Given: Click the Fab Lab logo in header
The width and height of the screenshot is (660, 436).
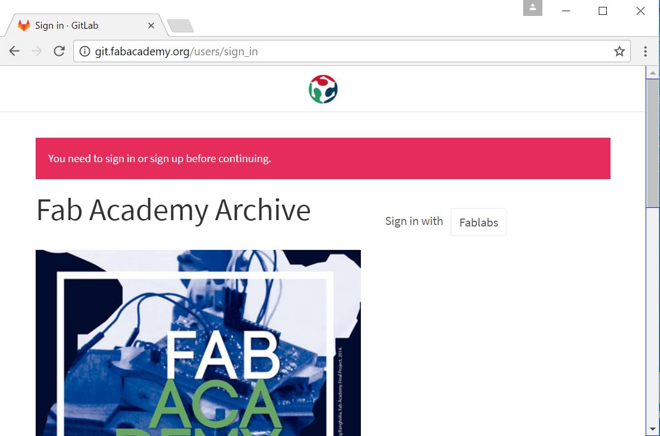Looking at the screenshot, I should pyautogui.click(x=323, y=89).
